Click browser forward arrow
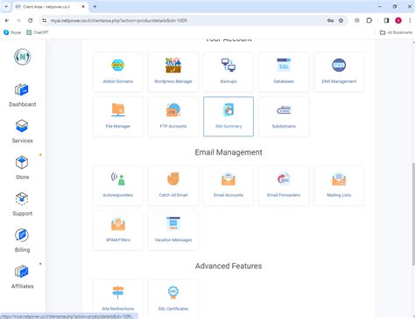This screenshot has height=319, width=415. click(18, 20)
